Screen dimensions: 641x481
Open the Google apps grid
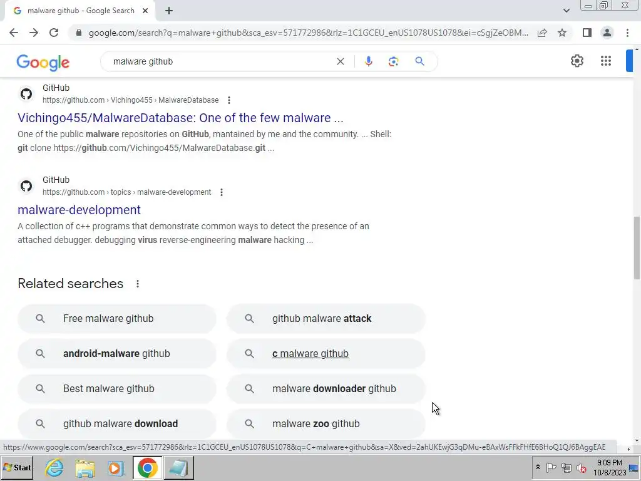tap(606, 61)
